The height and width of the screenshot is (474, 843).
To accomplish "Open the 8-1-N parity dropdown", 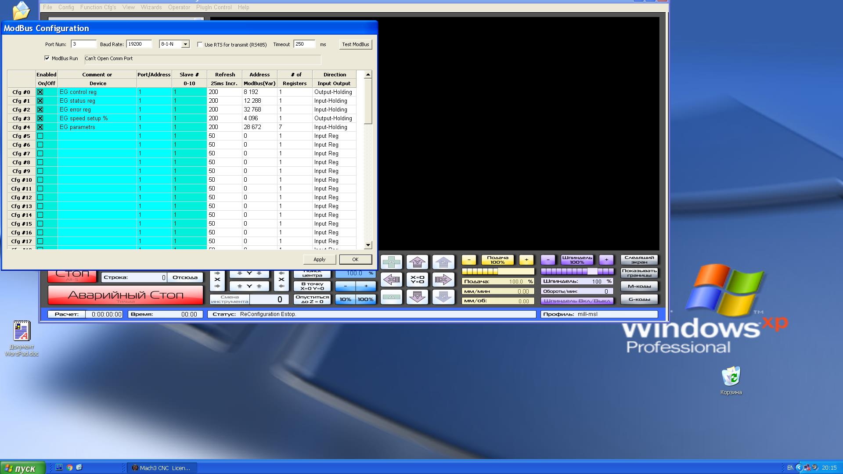I will (x=185, y=44).
